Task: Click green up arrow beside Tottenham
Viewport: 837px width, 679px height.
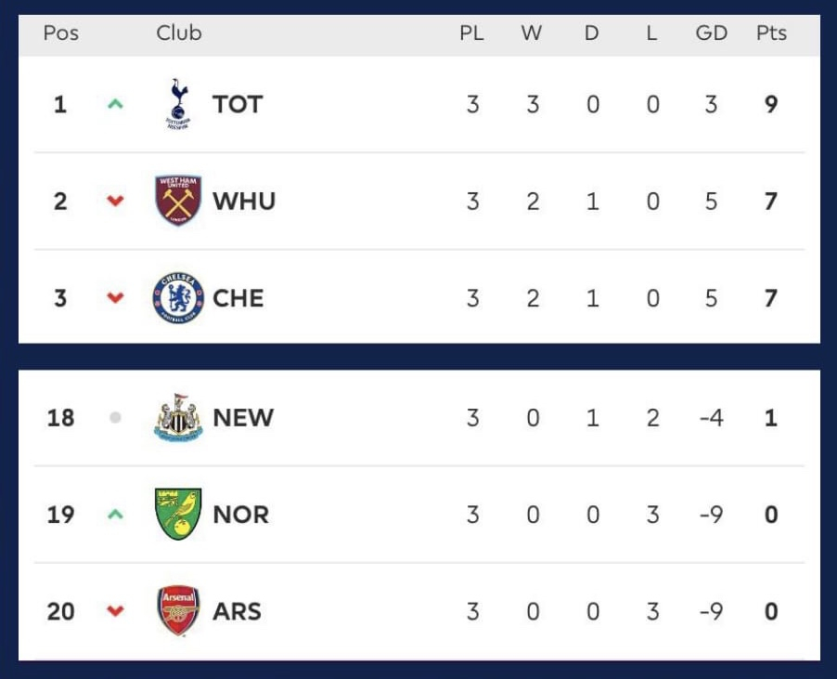Action: coord(115,104)
